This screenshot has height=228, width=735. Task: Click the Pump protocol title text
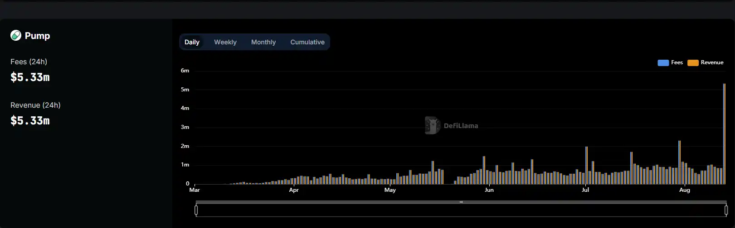(37, 36)
